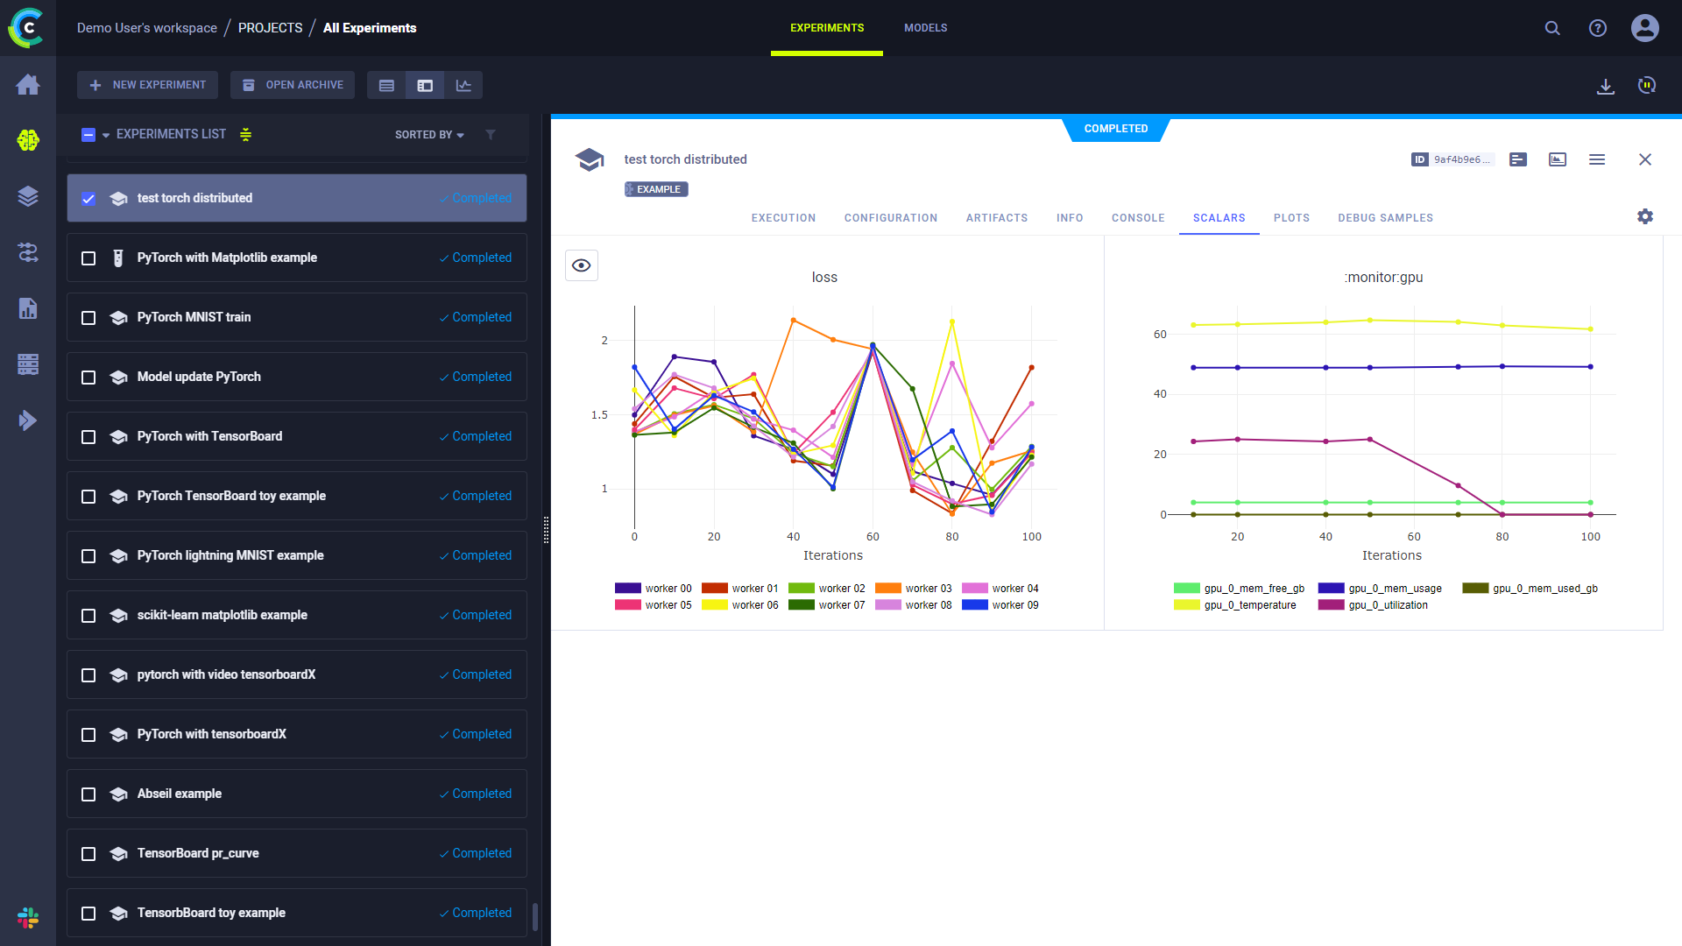Click the settings gear icon on scalars panel
This screenshot has height=946, width=1682.
1645,217
